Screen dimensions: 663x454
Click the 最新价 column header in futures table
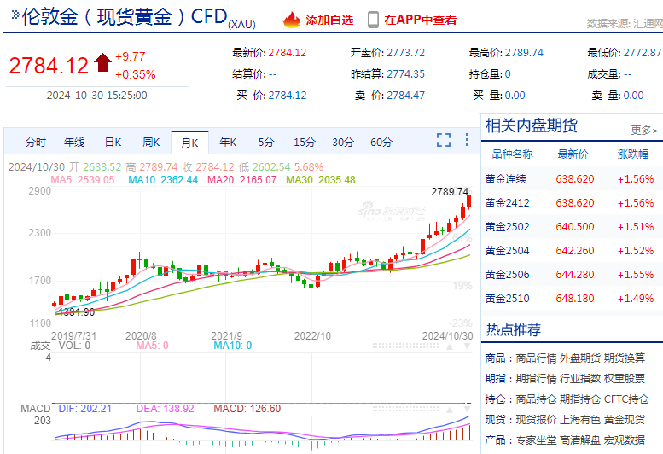[573, 154]
